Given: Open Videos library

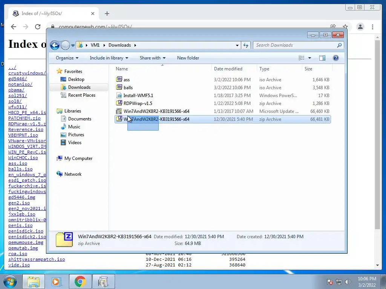Looking at the screenshot, I should point(75,143).
